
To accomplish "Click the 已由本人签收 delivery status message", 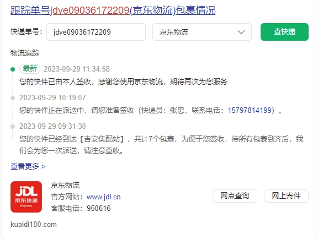I will (x=123, y=82).
